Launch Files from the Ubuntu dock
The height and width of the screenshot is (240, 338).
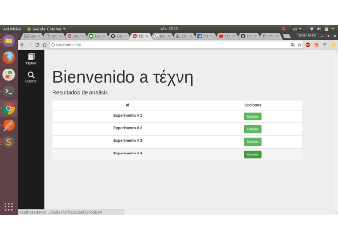click(9, 41)
